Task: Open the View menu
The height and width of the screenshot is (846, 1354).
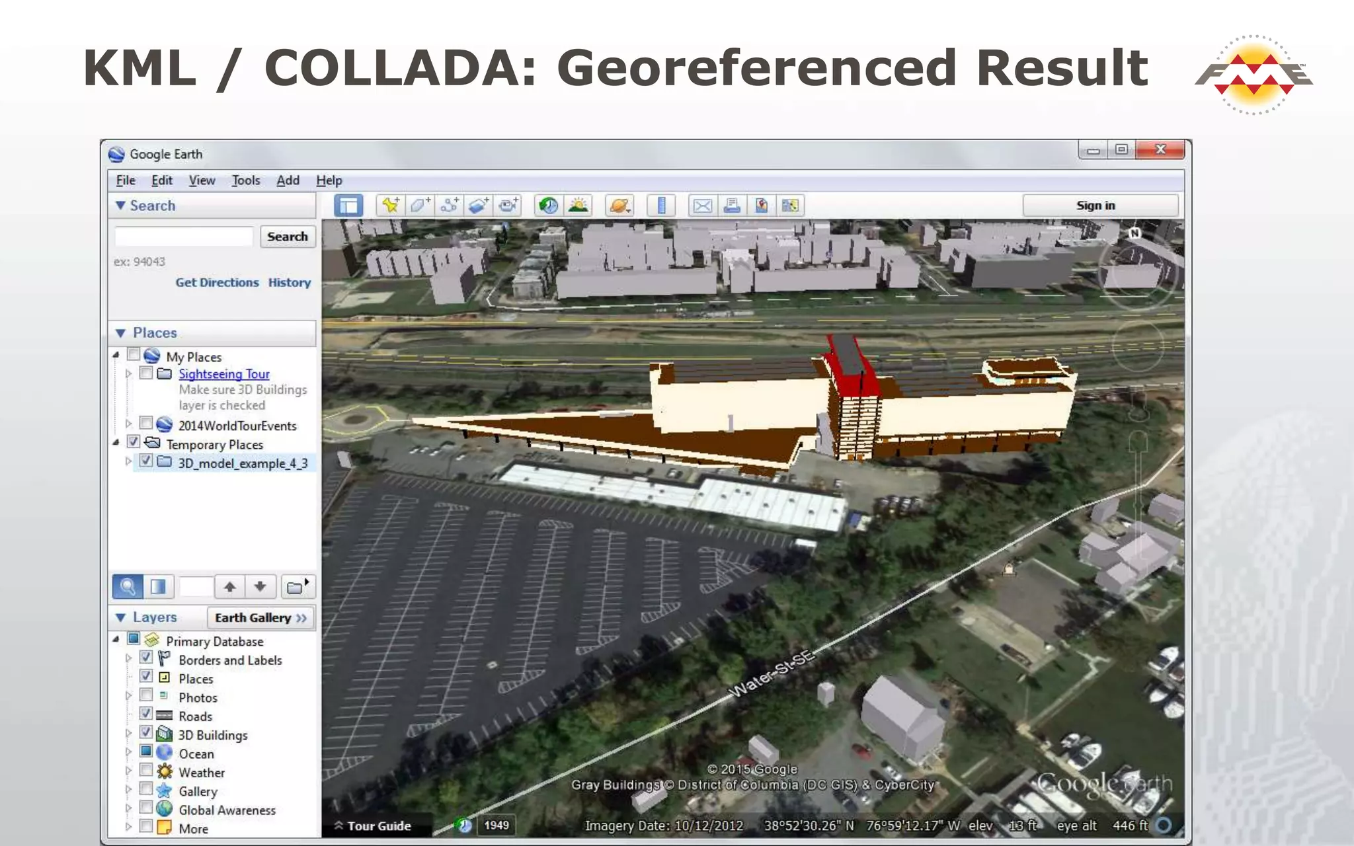Action: pyautogui.click(x=202, y=180)
